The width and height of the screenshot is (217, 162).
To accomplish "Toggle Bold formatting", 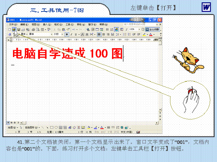I will (67, 34).
